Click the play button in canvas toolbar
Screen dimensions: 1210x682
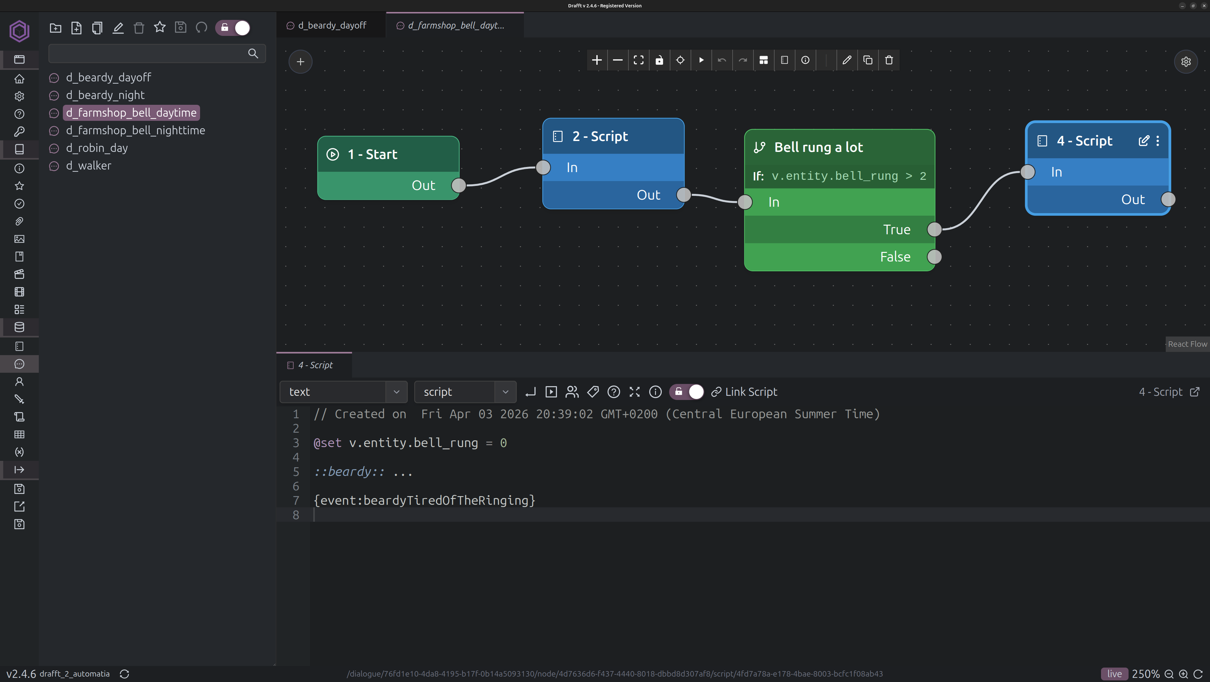(701, 60)
